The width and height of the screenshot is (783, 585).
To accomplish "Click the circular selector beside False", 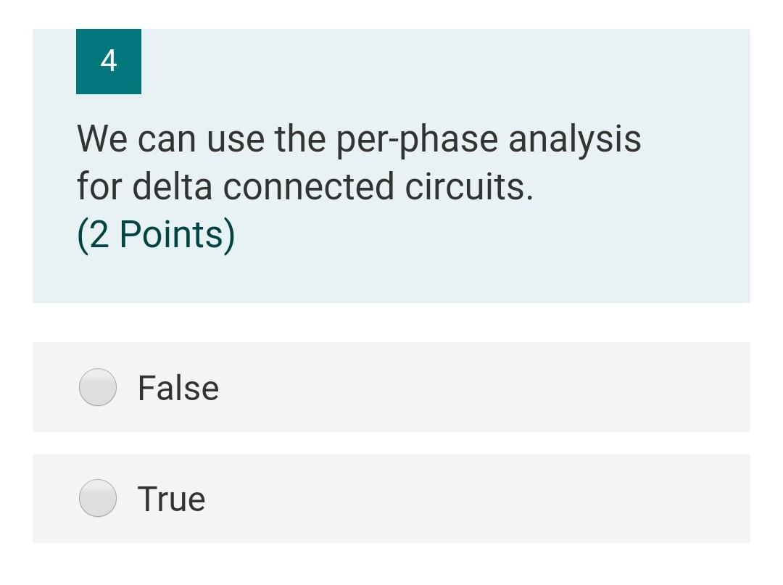I will tap(97, 387).
